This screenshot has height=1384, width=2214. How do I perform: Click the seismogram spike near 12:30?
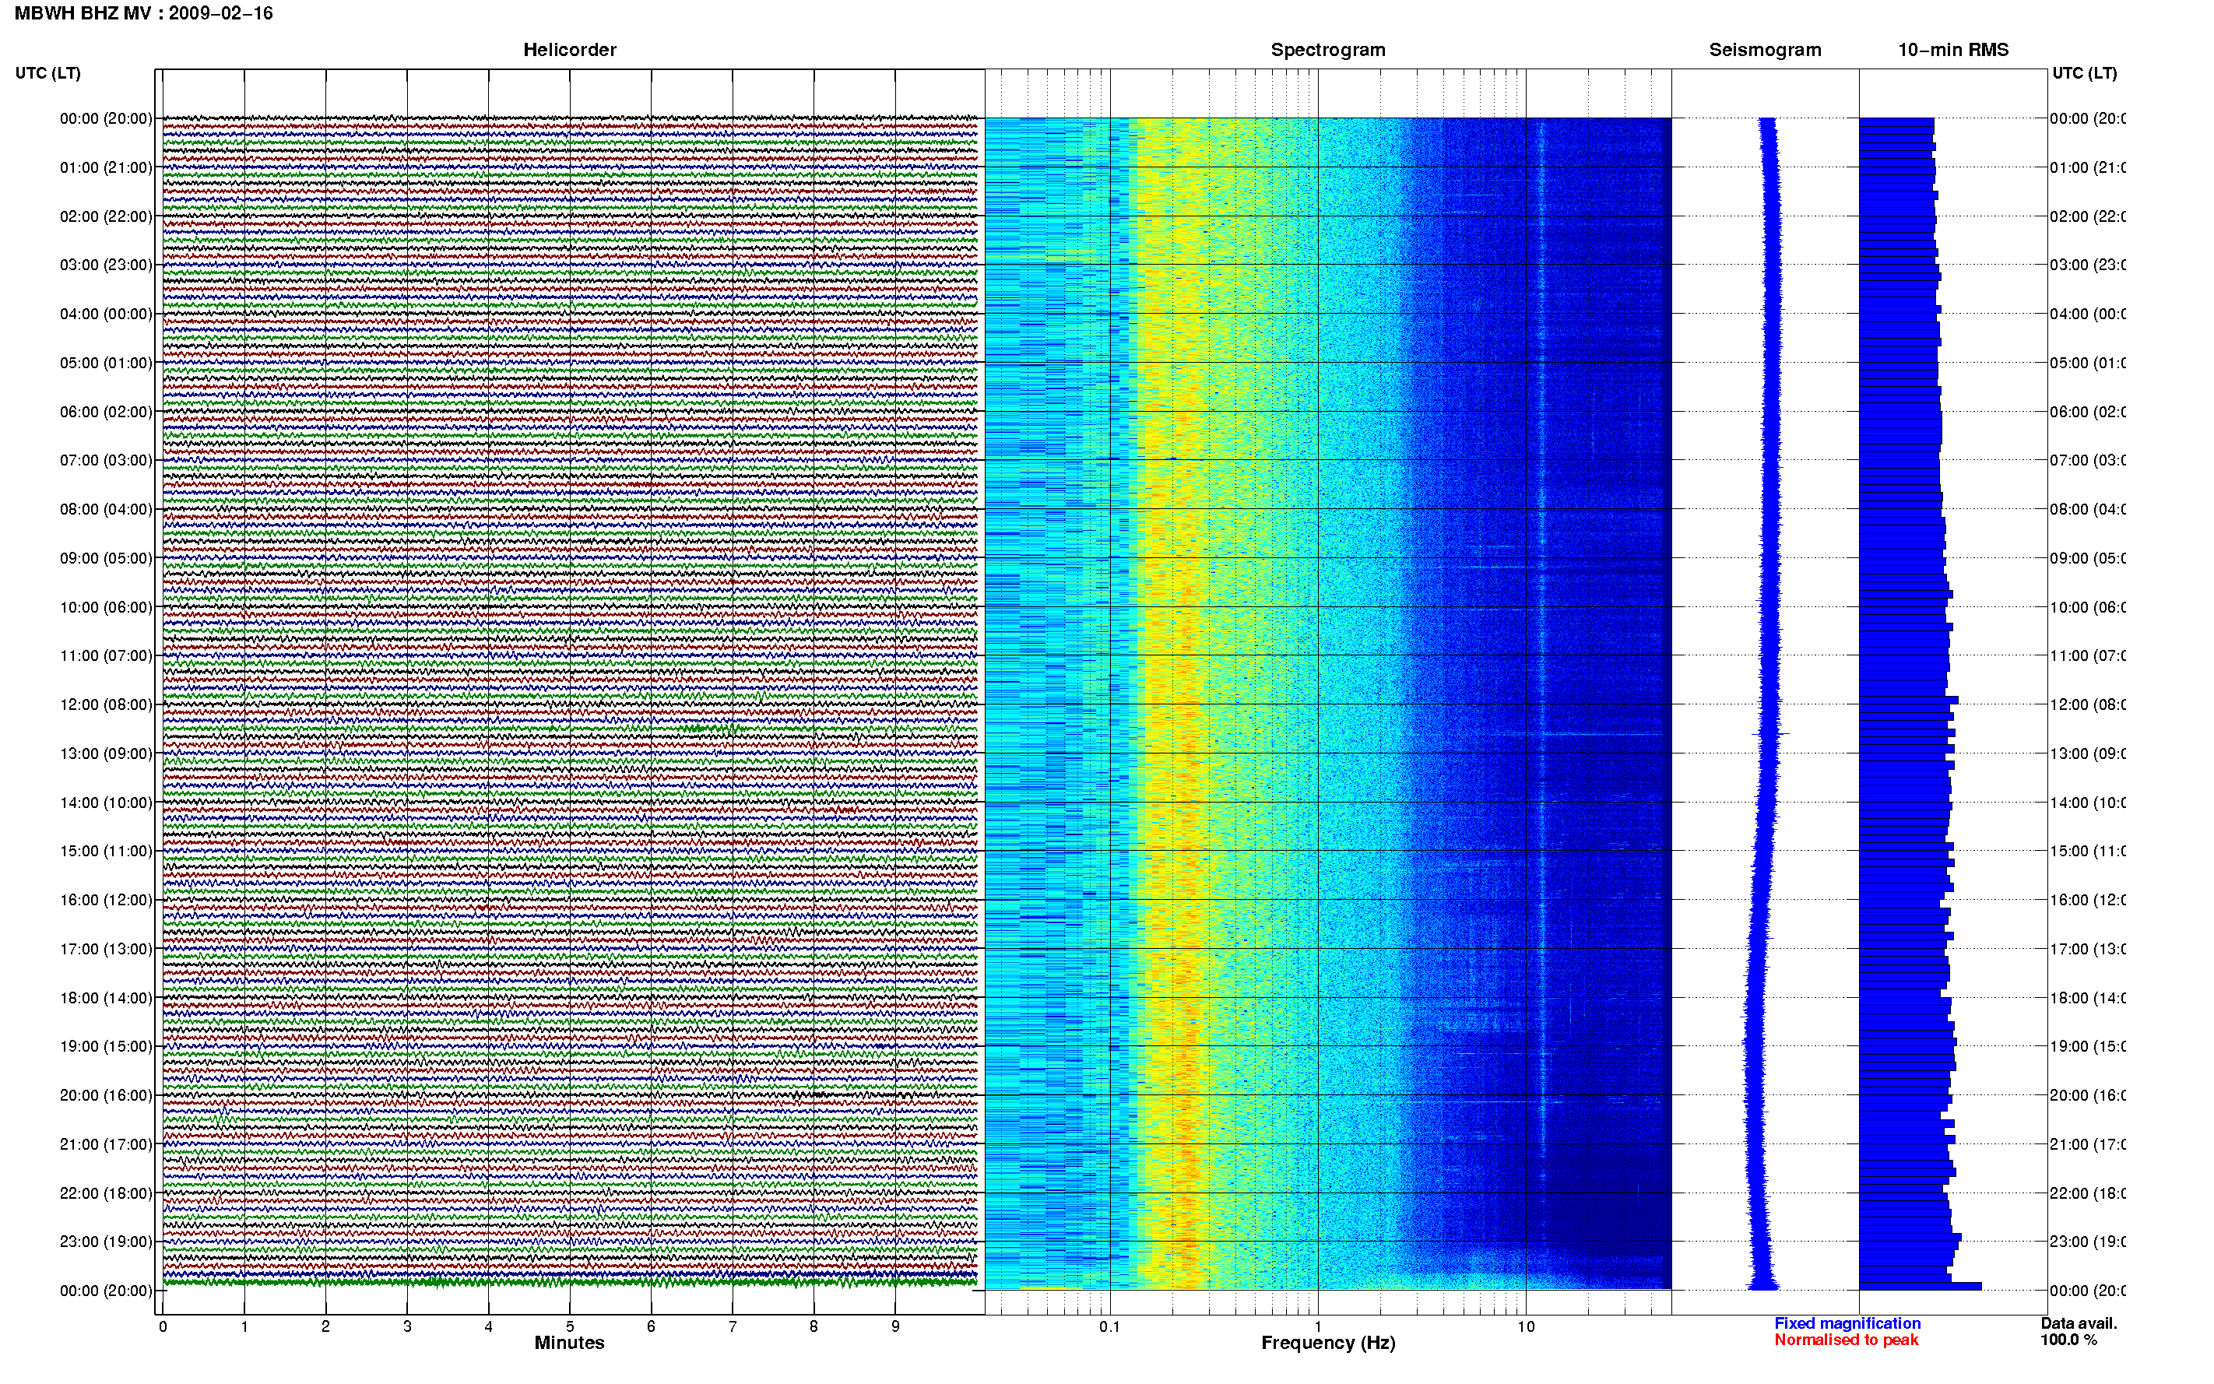coord(1770,734)
